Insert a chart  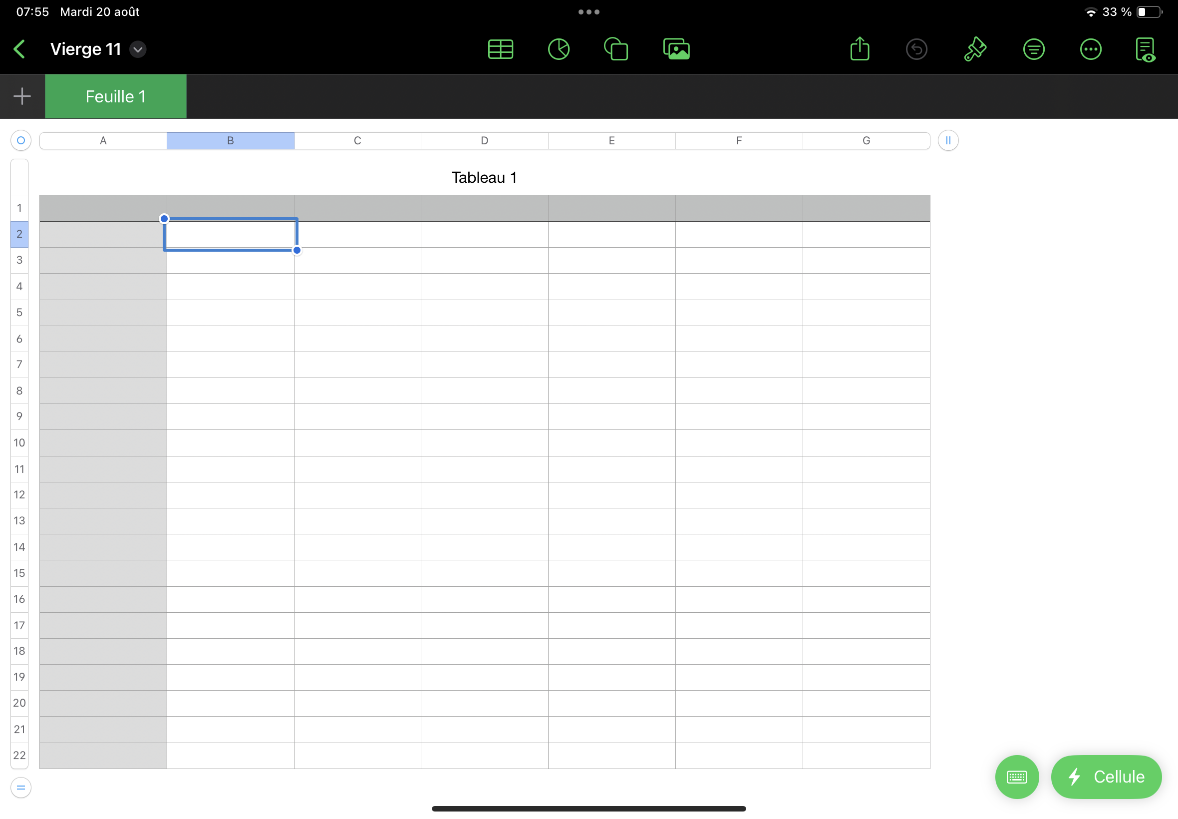click(559, 49)
